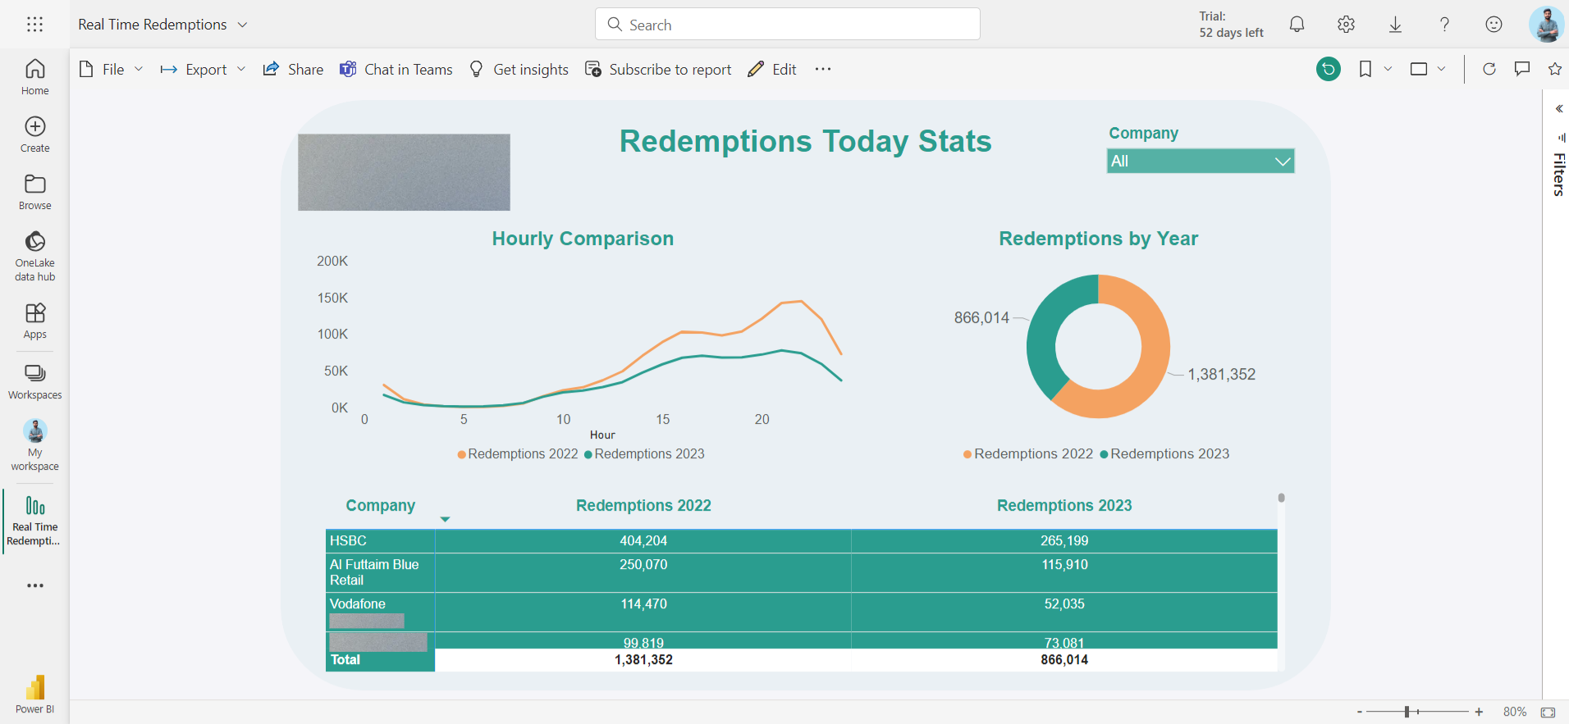The height and width of the screenshot is (724, 1569).
Task: Expand view options dropdown chevron
Action: [x=1441, y=69]
